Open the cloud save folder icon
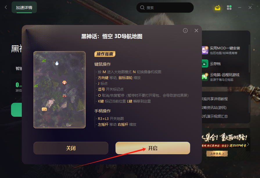The image size is (260, 178). point(205,64)
